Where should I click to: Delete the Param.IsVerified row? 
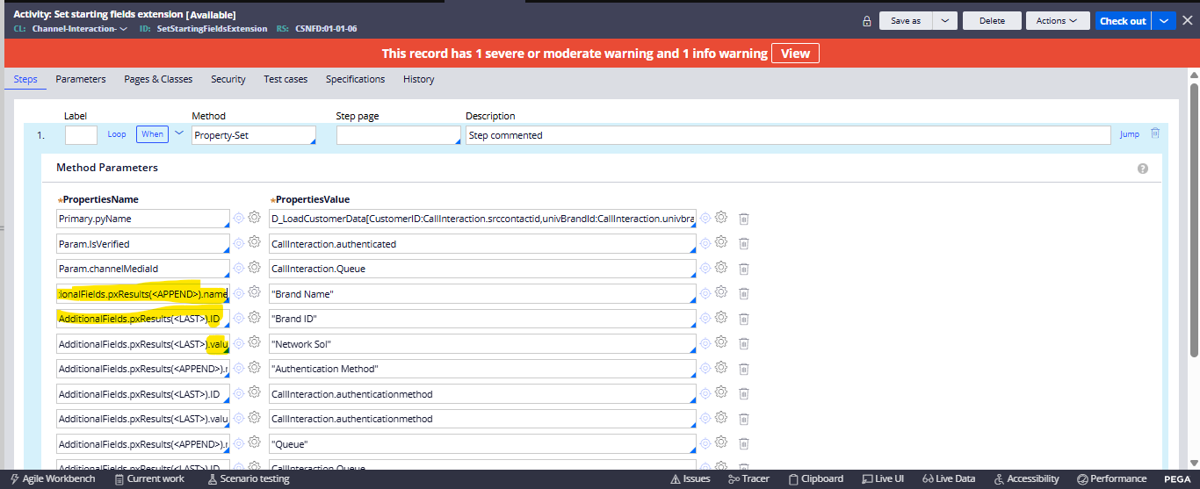pyautogui.click(x=743, y=244)
